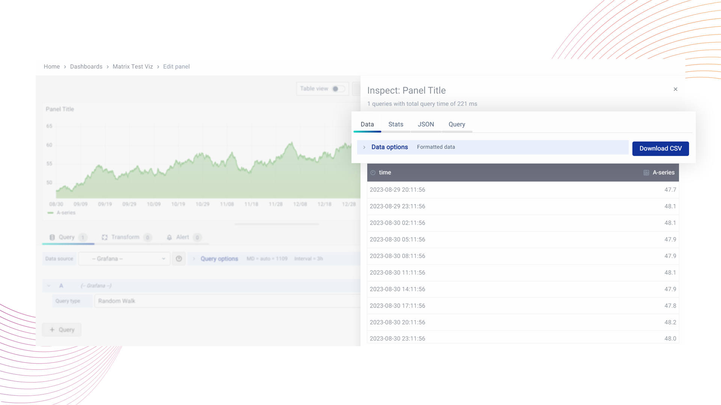Toggle the Table view switch

pos(338,89)
